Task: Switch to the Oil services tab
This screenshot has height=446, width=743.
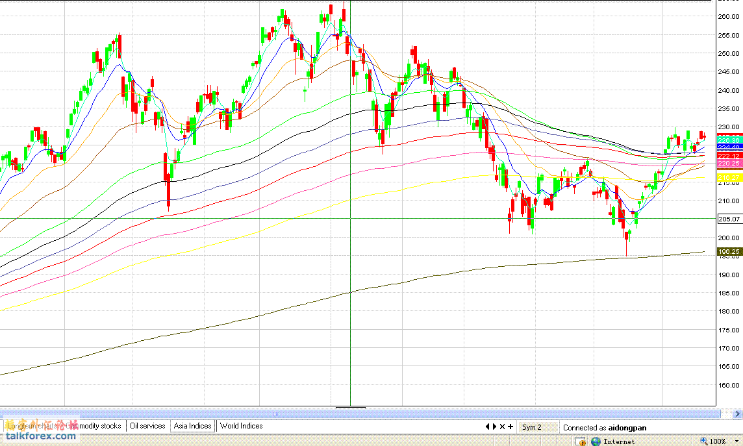Action: tap(147, 426)
